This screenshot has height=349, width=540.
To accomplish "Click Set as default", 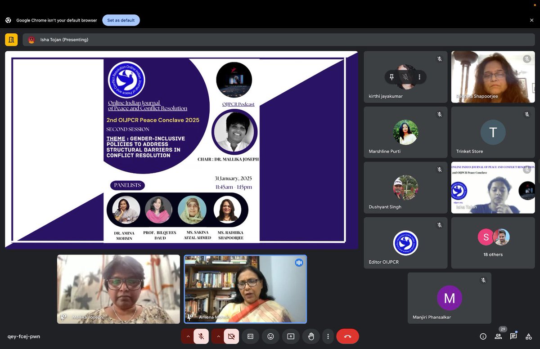I will (121, 20).
